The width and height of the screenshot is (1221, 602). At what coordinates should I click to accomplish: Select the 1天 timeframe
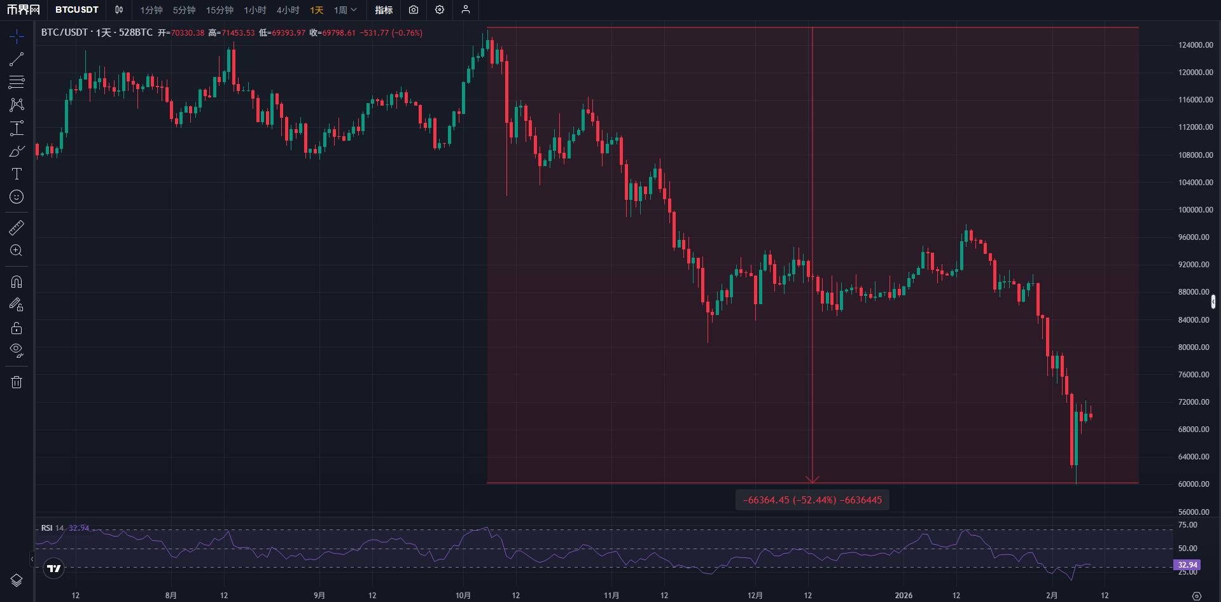tap(317, 10)
